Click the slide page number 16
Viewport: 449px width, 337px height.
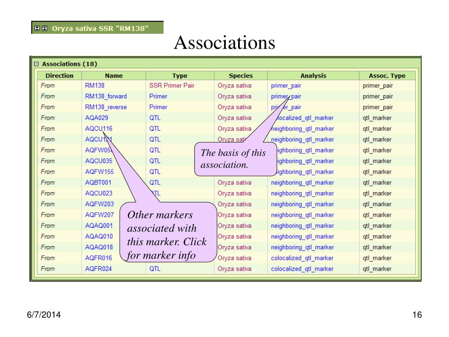[x=417, y=315]
